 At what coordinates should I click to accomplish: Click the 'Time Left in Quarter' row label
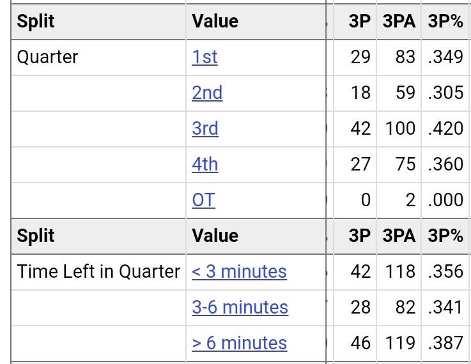[98, 271]
